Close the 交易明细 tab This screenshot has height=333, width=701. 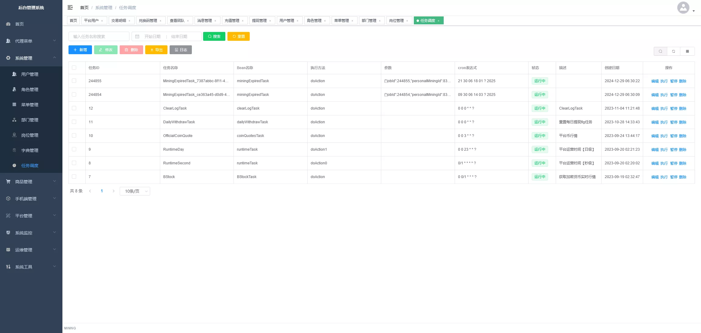[129, 21]
